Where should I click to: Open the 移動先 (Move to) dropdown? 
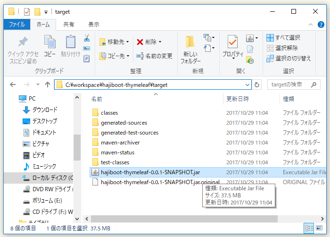114,42
